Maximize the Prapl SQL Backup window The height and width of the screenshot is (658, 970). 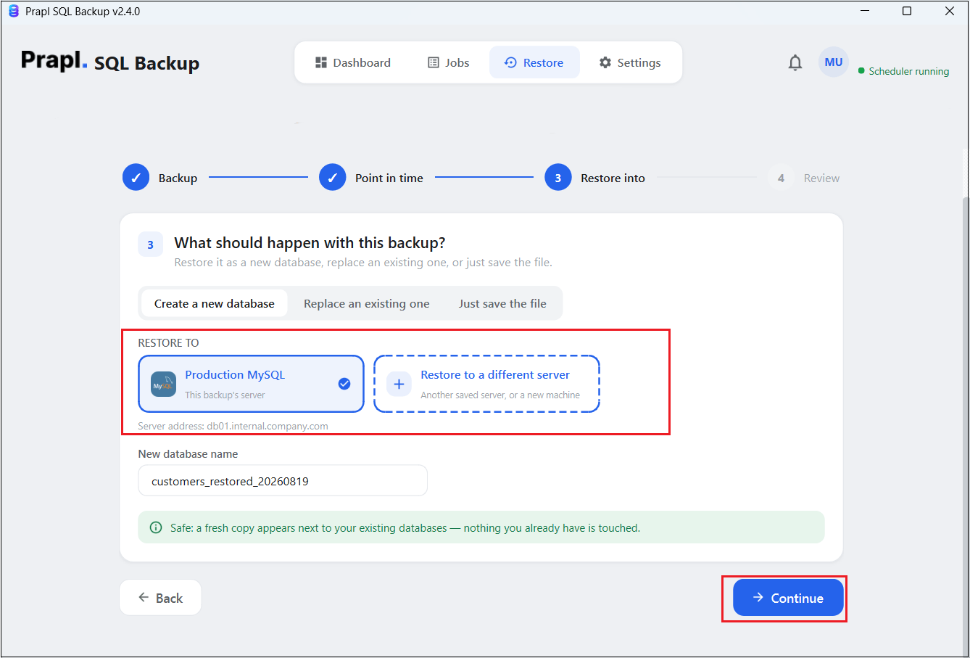click(907, 11)
